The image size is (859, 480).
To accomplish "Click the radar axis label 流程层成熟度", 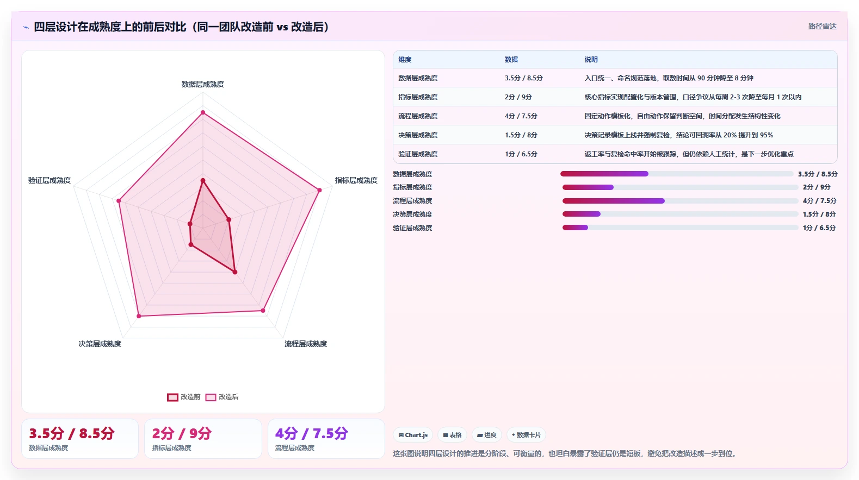I will [x=306, y=344].
